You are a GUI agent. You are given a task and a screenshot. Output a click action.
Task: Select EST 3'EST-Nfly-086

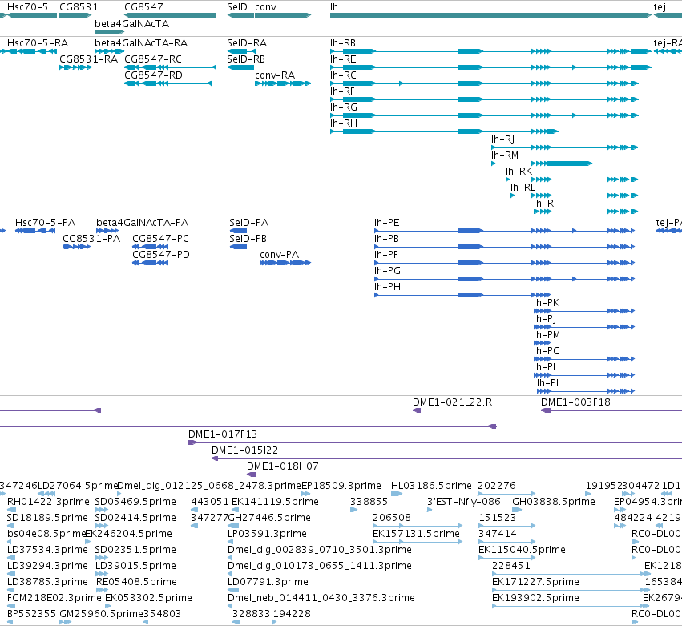tap(430, 510)
